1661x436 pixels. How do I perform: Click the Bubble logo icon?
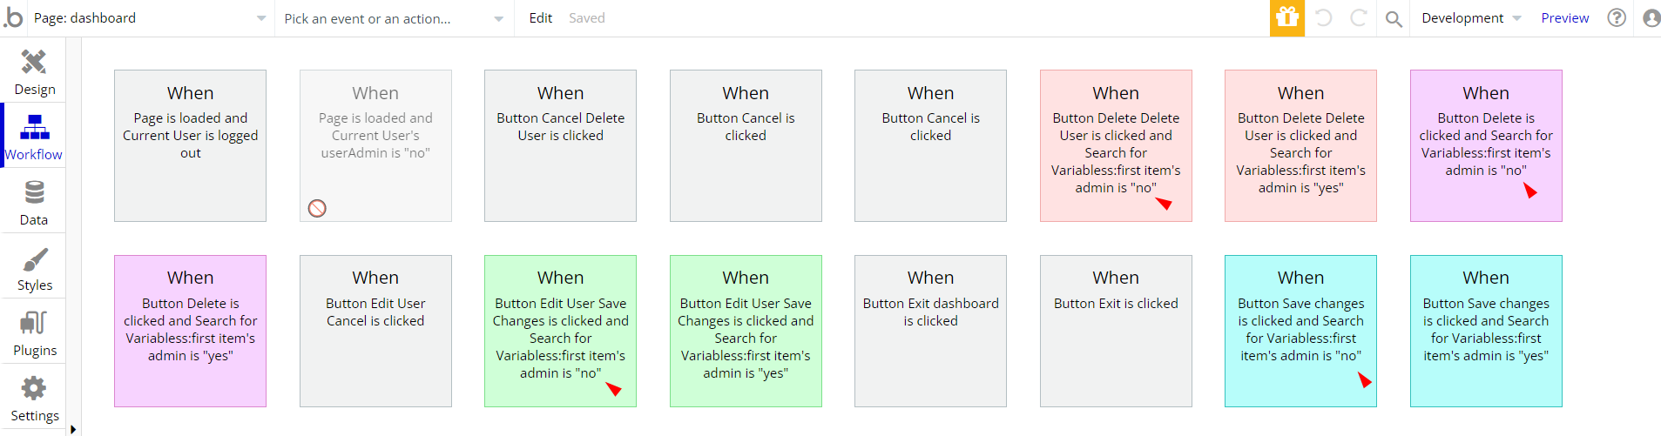coord(13,17)
